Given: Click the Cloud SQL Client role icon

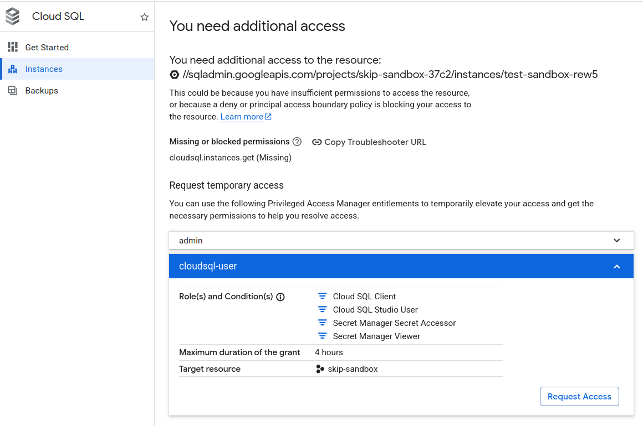Looking at the screenshot, I should coord(322,297).
